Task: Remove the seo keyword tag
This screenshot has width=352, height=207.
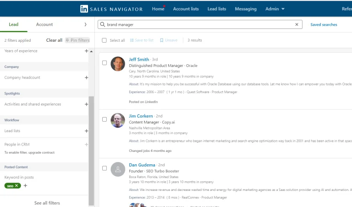Action: point(17,185)
